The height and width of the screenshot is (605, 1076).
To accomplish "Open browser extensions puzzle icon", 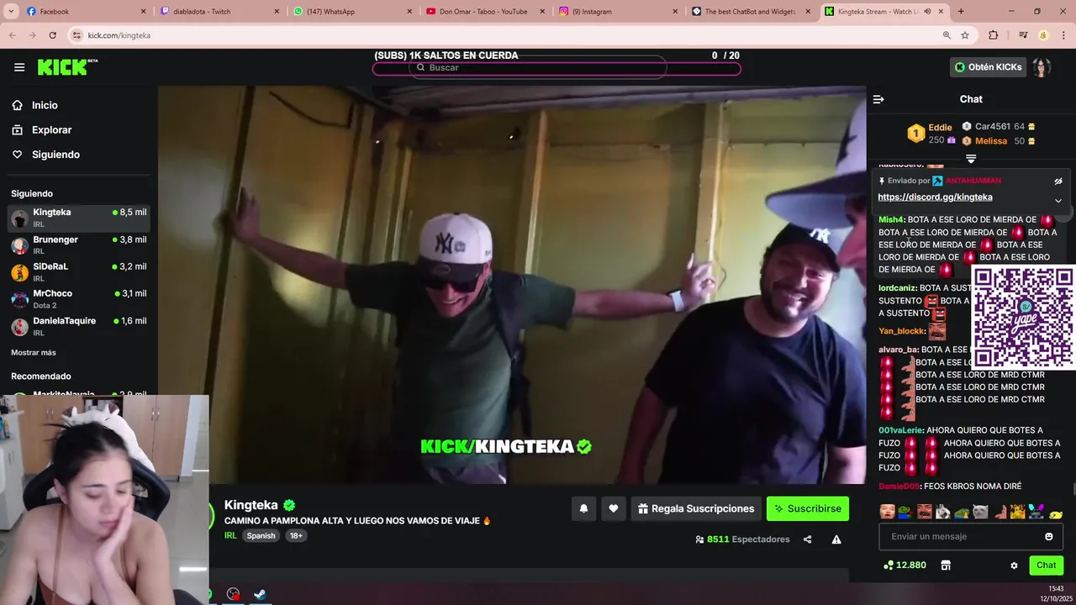I will pos(994,35).
